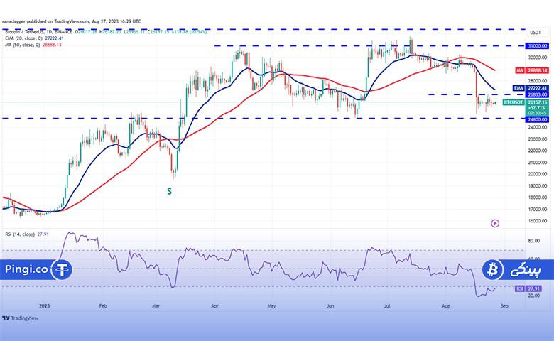Click the 16000.00 price axis label
This screenshot has width=554, height=341.
coord(538,221)
